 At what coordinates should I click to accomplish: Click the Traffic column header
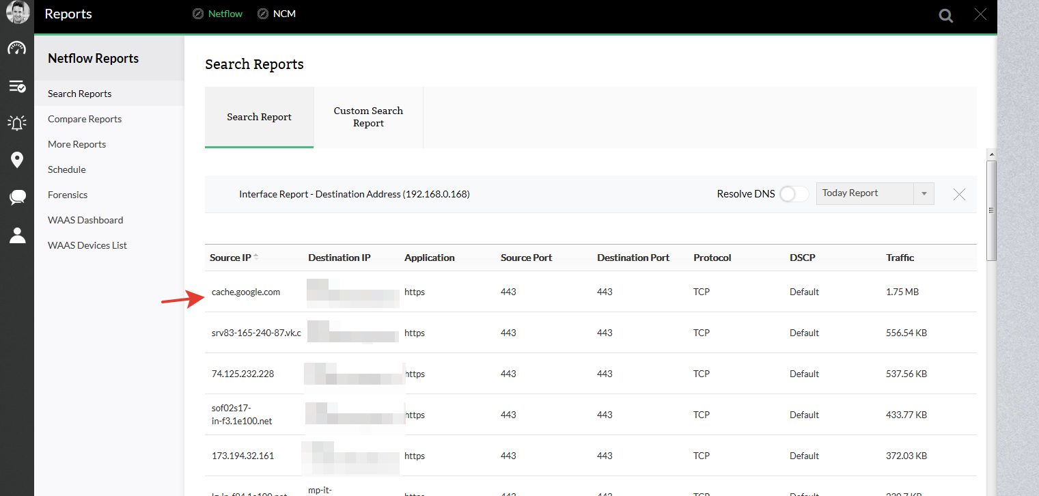click(900, 258)
